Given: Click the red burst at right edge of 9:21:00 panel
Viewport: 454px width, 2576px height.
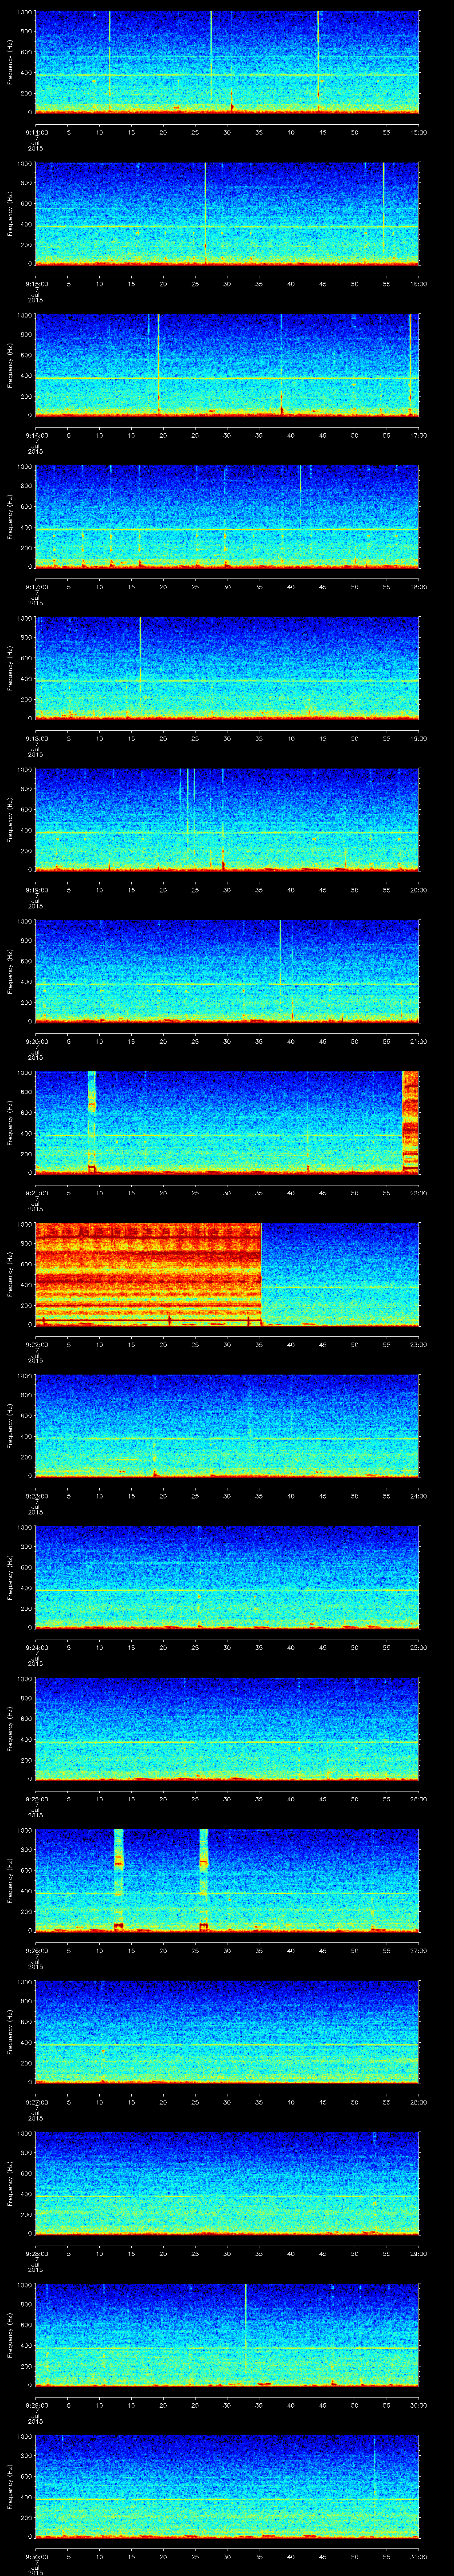Looking at the screenshot, I should pyautogui.click(x=409, y=1120).
